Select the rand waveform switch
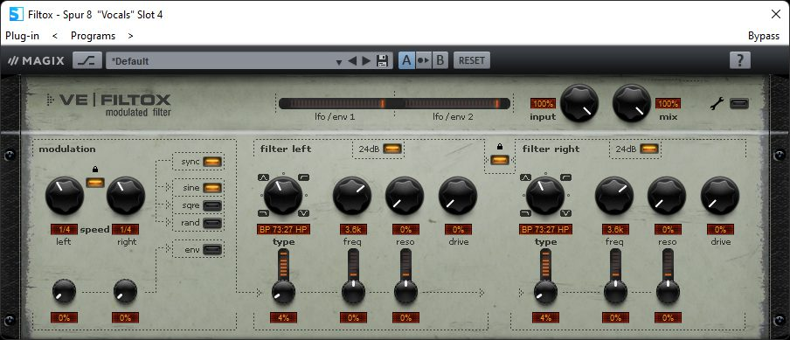 tap(212, 223)
